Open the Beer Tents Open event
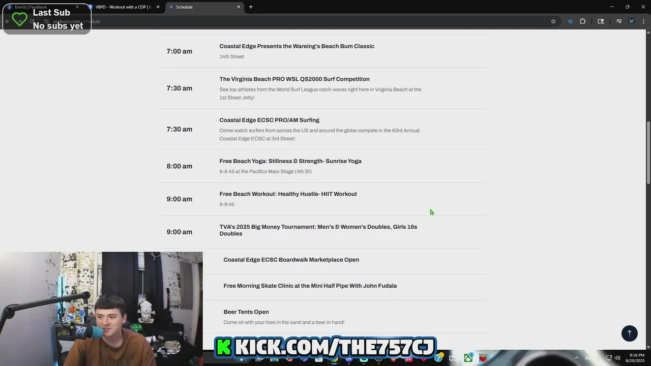This screenshot has height=366, width=651. tap(246, 312)
